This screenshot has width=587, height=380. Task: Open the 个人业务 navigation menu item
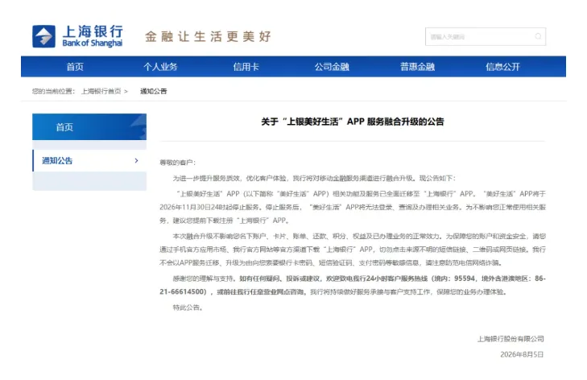(160, 67)
